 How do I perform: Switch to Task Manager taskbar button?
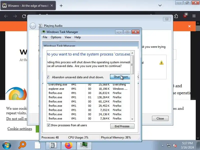[84, 145]
